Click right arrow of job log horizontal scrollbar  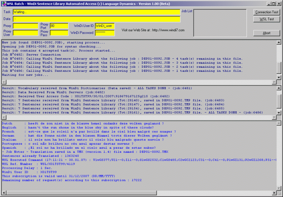pyautogui.click(x=274, y=82)
